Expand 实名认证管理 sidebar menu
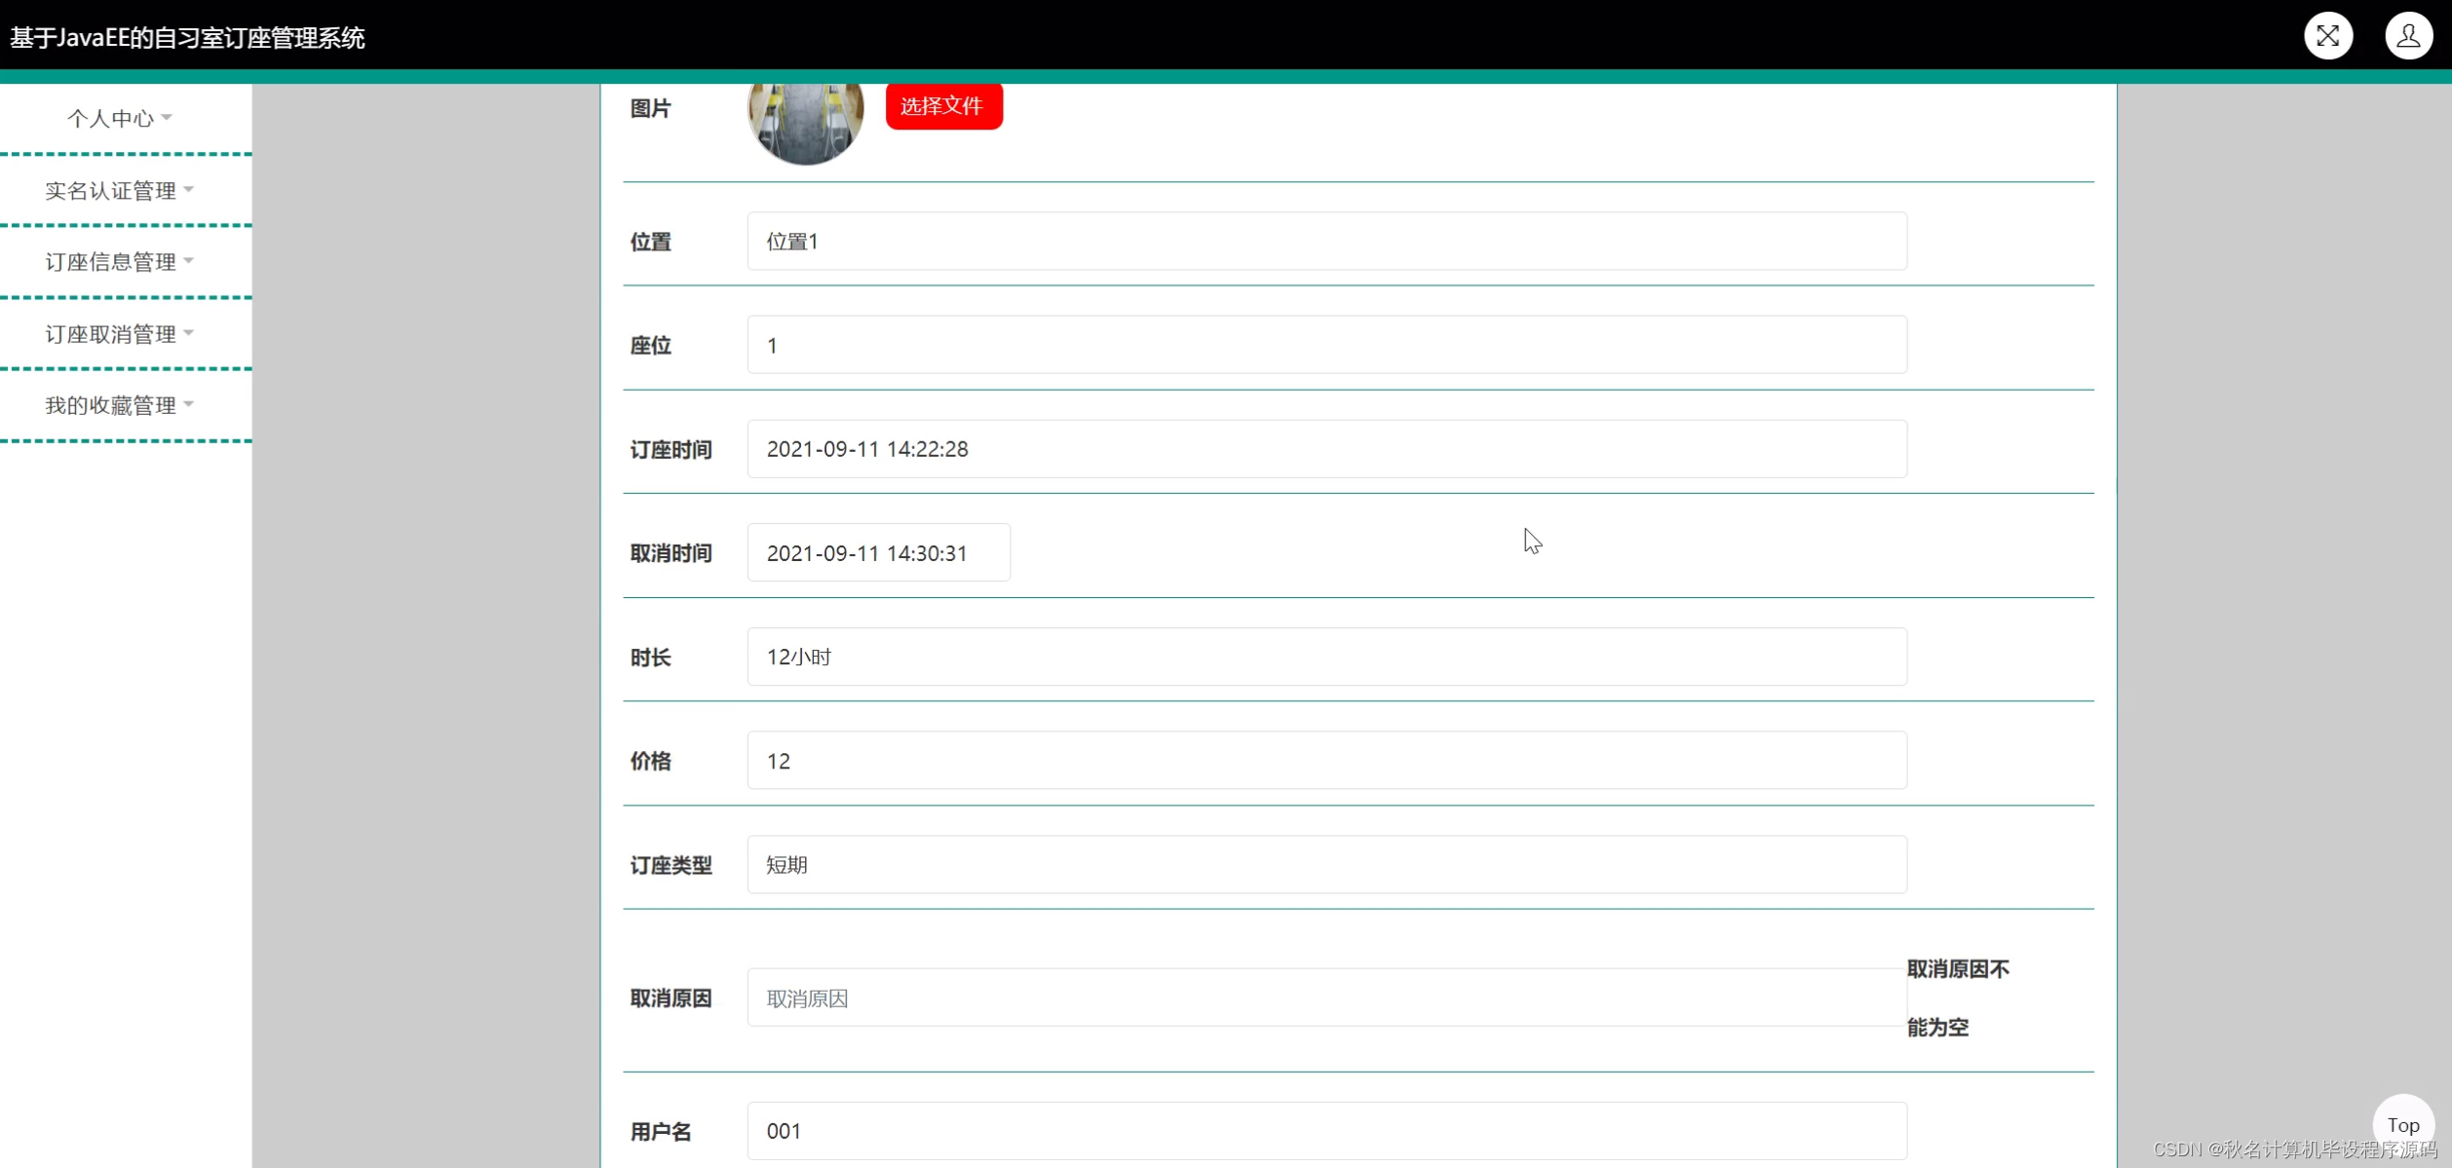The width and height of the screenshot is (2452, 1168). [119, 190]
